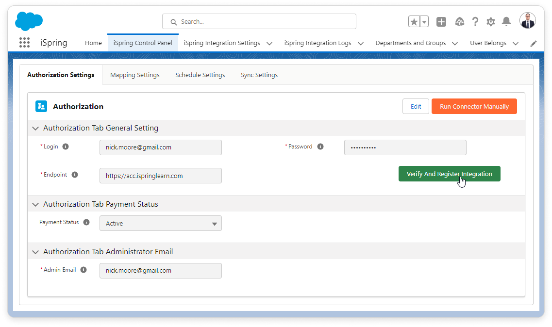The height and width of the screenshot is (327, 552).
Task: Click the user profile avatar
Action: click(527, 21)
